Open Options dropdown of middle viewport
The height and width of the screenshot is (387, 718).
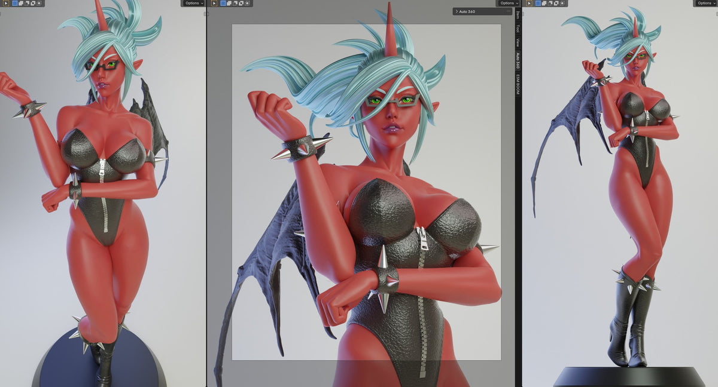click(509, 3)
